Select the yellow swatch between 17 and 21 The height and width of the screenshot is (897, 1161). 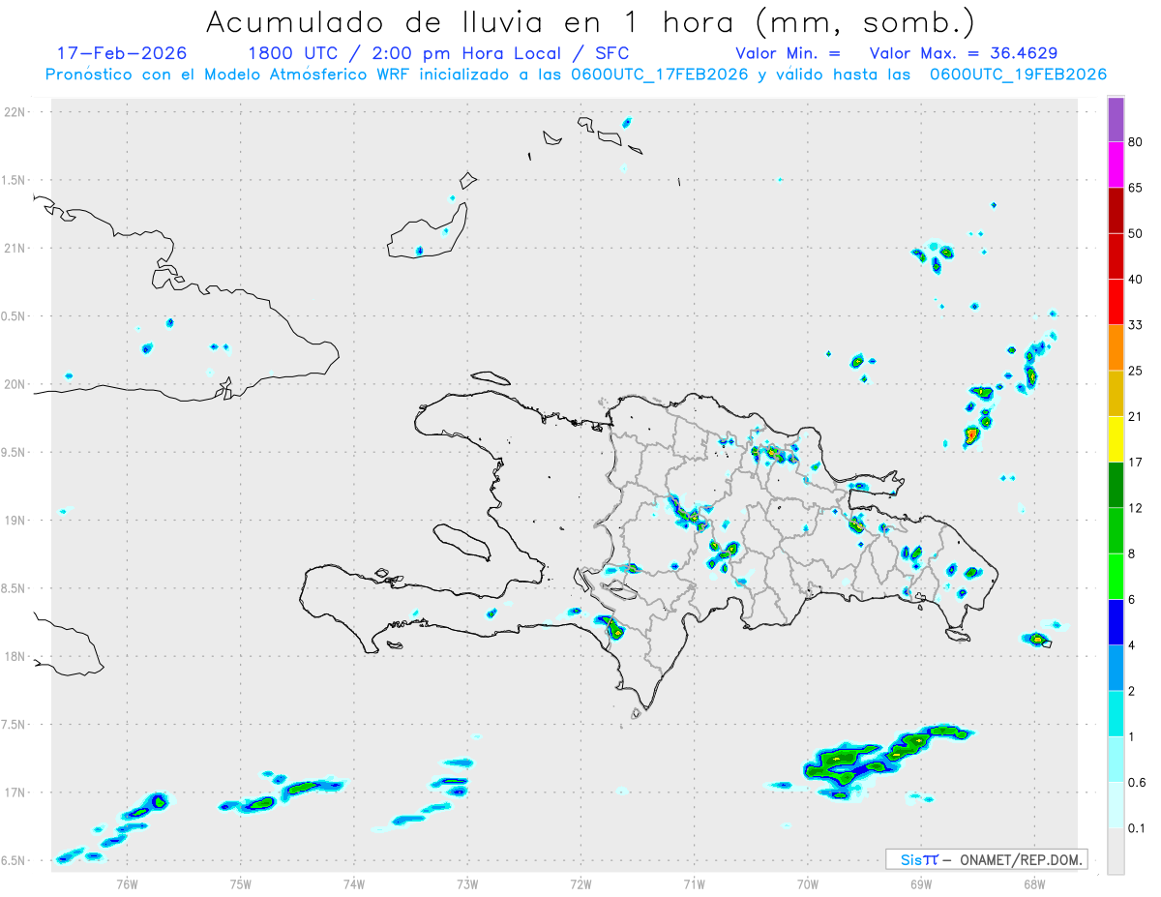click(1116, 439)
